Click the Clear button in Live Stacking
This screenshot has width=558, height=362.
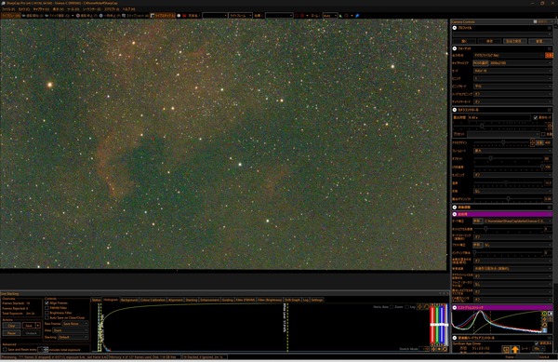(11, 326)
